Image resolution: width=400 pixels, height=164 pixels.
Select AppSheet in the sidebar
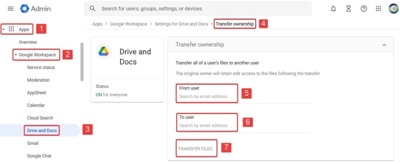[36, 93]
